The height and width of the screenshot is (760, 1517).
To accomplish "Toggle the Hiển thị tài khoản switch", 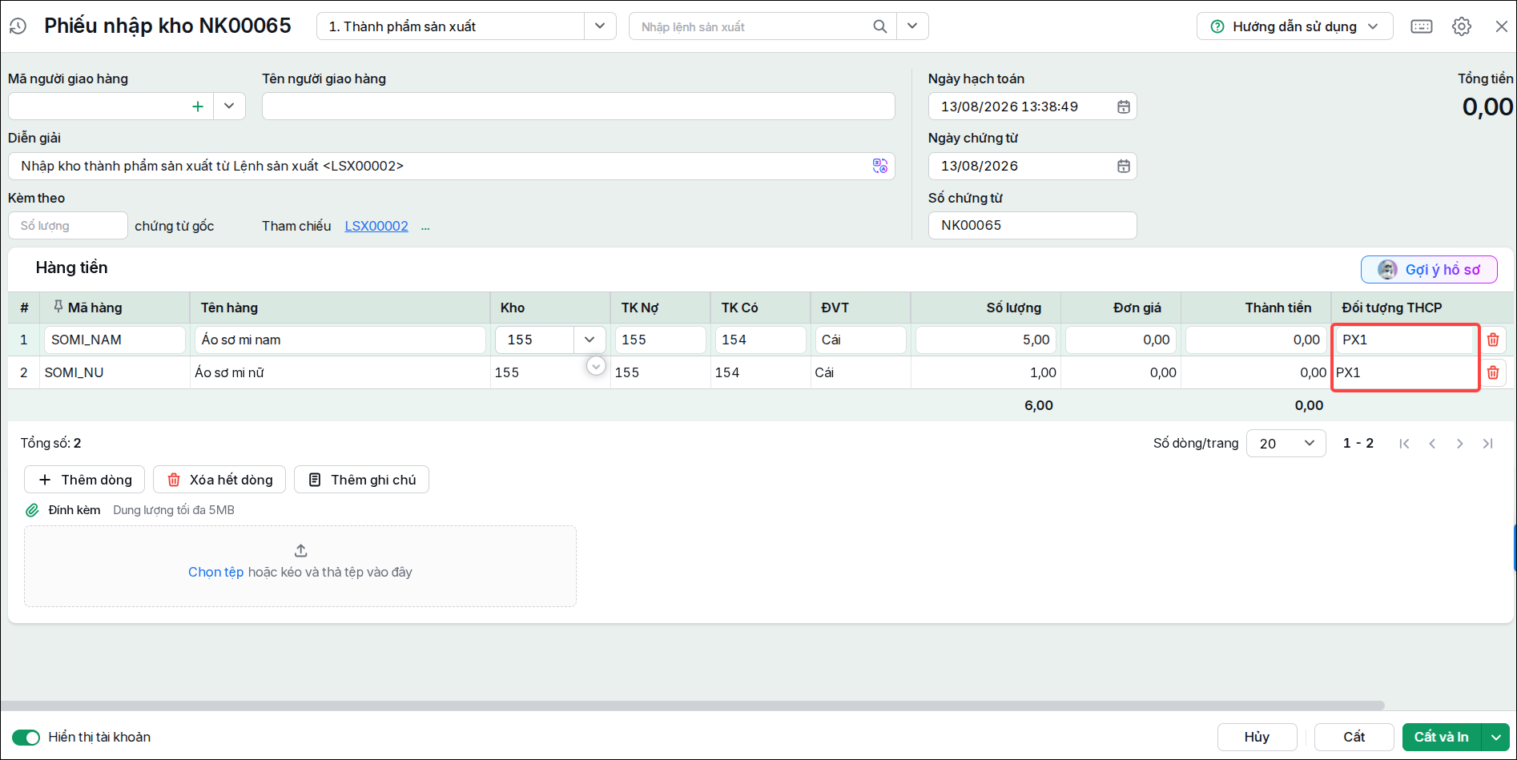I will [x=26, y=738].
